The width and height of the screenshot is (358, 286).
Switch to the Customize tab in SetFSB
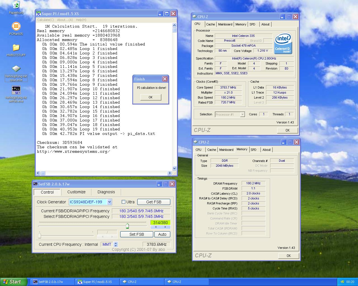click(x=76, y=192)
